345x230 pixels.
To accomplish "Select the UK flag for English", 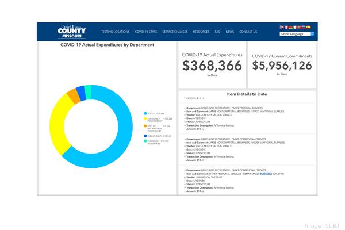I will [282, 27].
